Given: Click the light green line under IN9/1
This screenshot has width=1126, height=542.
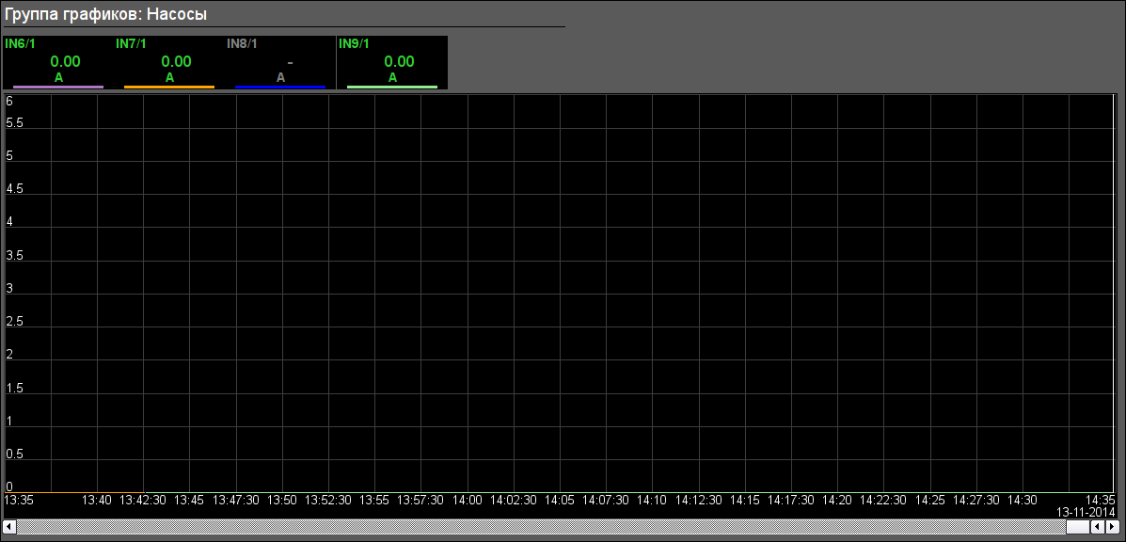Looking at the screenshot, I should tap(392, 87).
